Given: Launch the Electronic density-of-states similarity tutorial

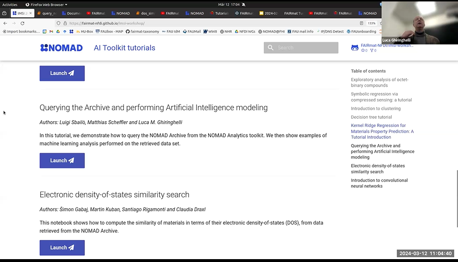Looking at the screenshot, I should [62, 248].
